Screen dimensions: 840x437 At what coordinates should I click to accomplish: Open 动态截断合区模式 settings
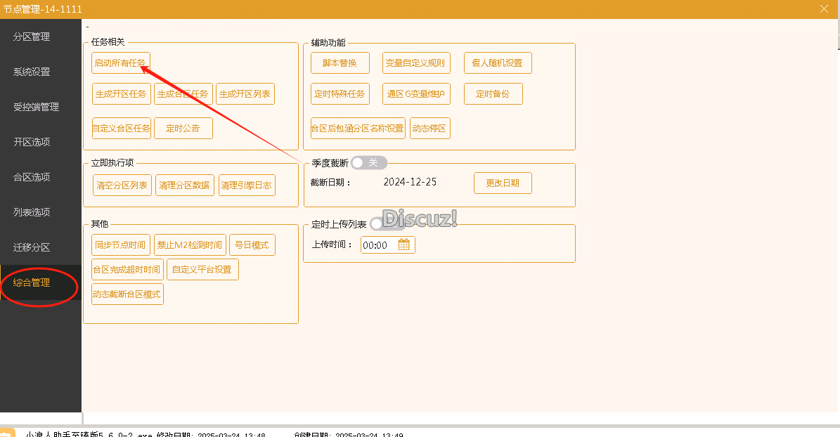click(127, 294)
